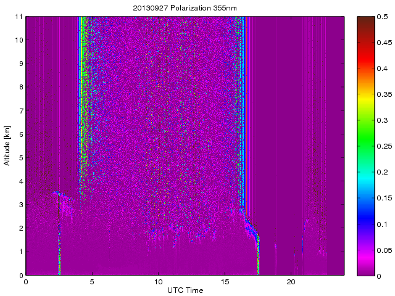Click colorbar tick label '0.35'
Viewport: 395px width, 296px height.
coord(385,94)
